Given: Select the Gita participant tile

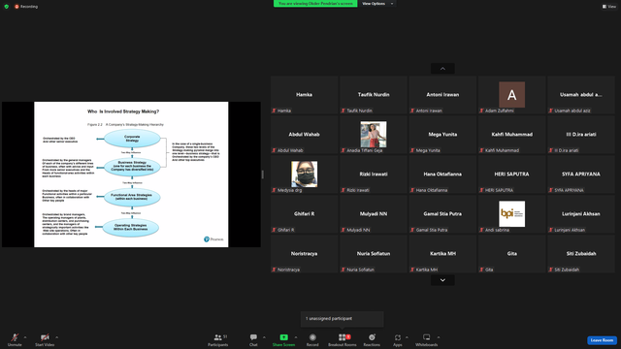Looking at the screenshot, I should (511, 254).
